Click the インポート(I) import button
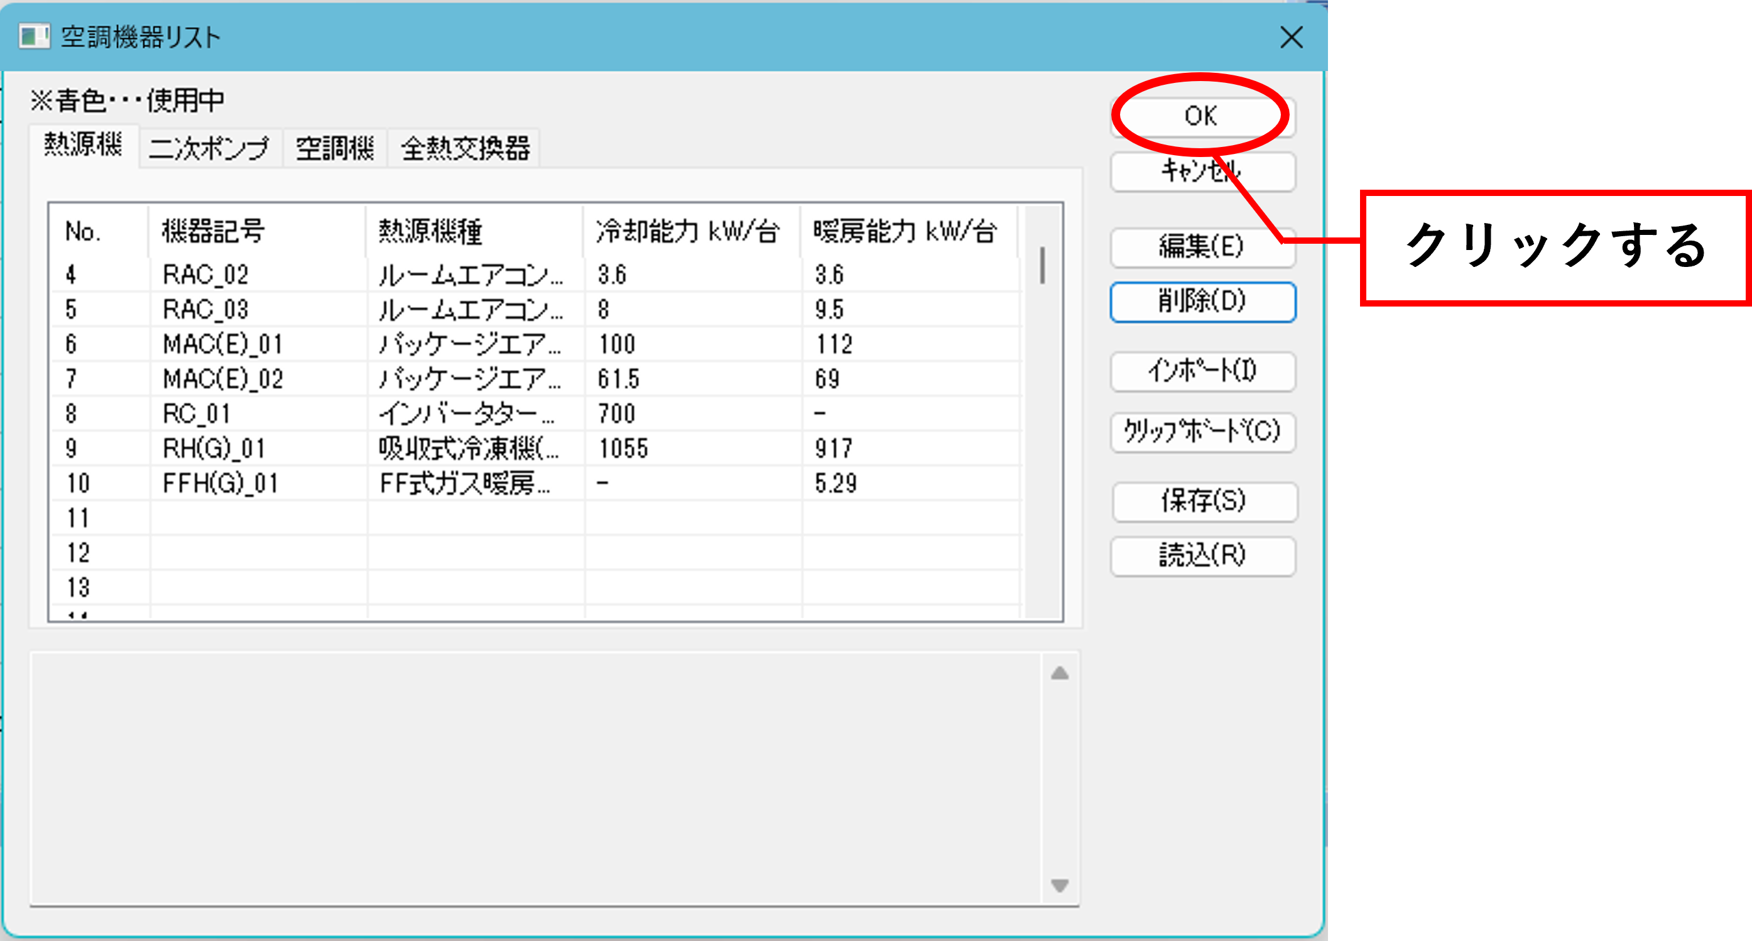The height and width of the screenshot is (941, 1752). click(x=1202, y=371)
